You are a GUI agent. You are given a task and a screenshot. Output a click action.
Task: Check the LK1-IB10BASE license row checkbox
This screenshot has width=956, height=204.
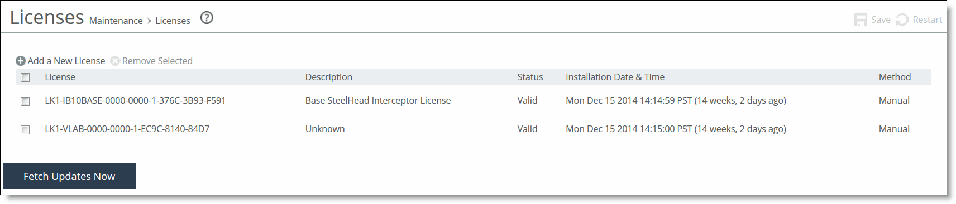25,101
